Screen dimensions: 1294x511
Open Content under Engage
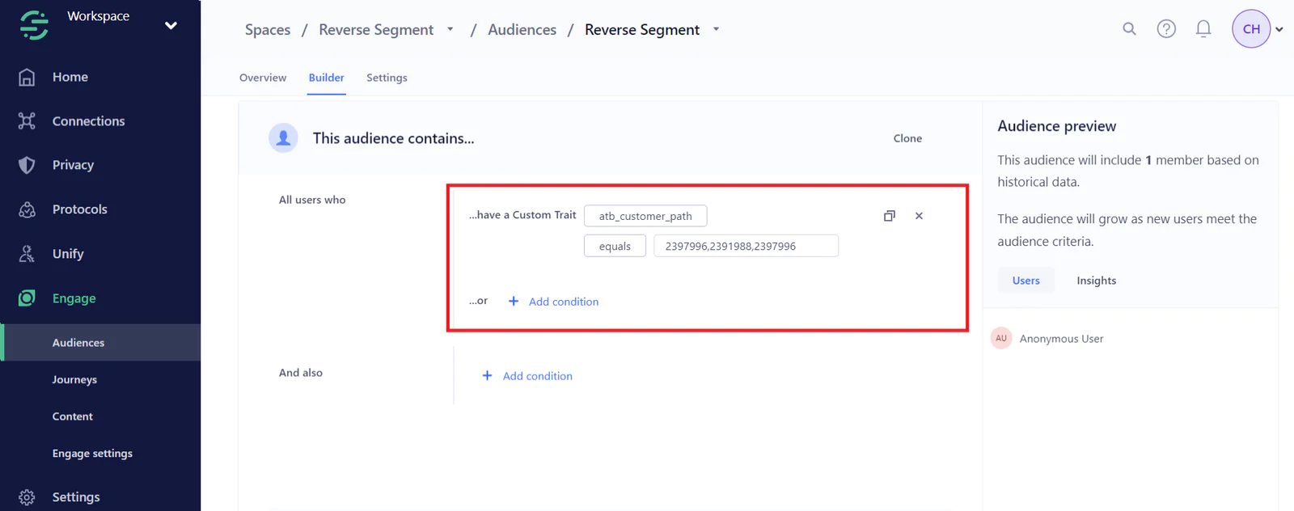pyautogui.click(x=73, y=416)
